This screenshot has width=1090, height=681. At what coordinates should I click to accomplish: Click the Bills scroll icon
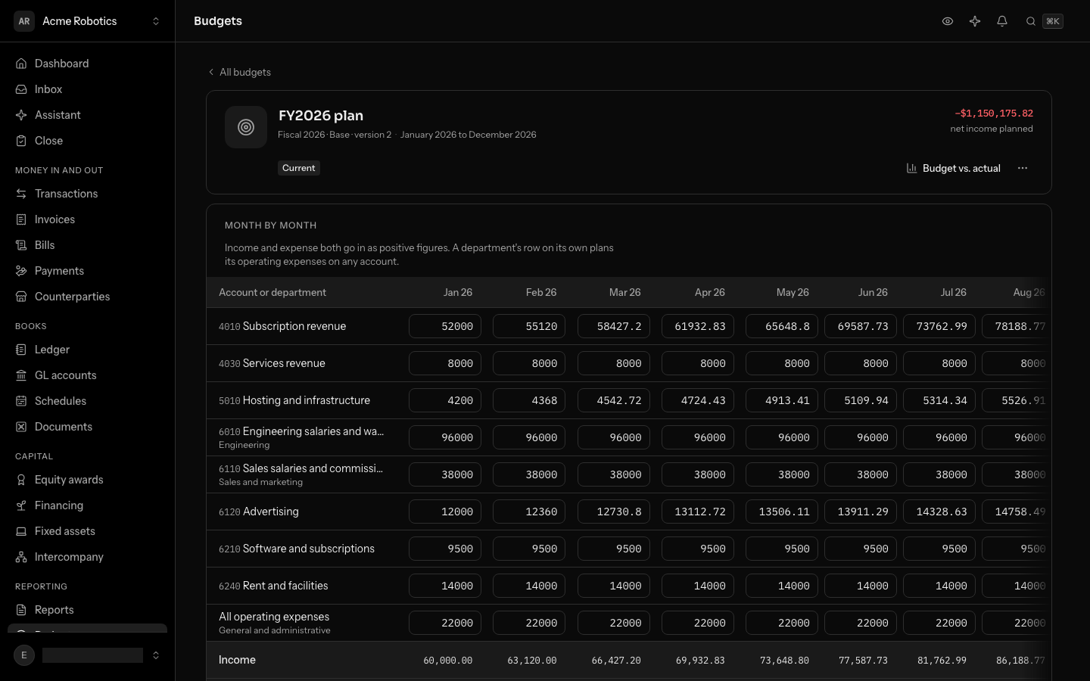(21, 245)
